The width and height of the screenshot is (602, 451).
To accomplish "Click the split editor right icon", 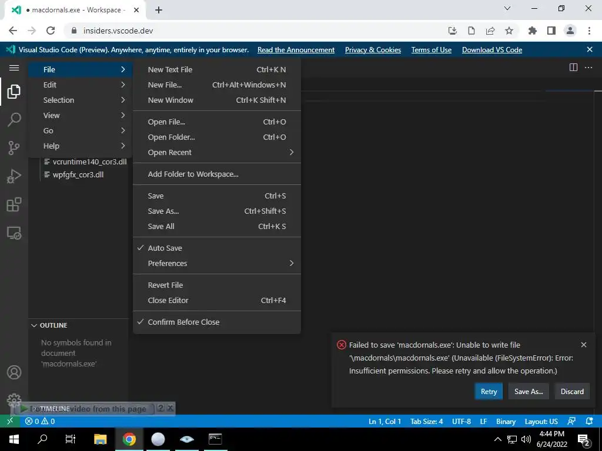I will [573, 68].
